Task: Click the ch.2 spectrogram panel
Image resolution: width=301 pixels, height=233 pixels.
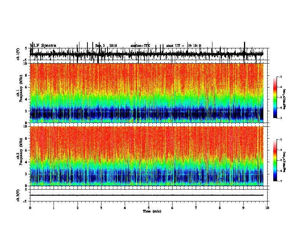Action: [147, 156]
